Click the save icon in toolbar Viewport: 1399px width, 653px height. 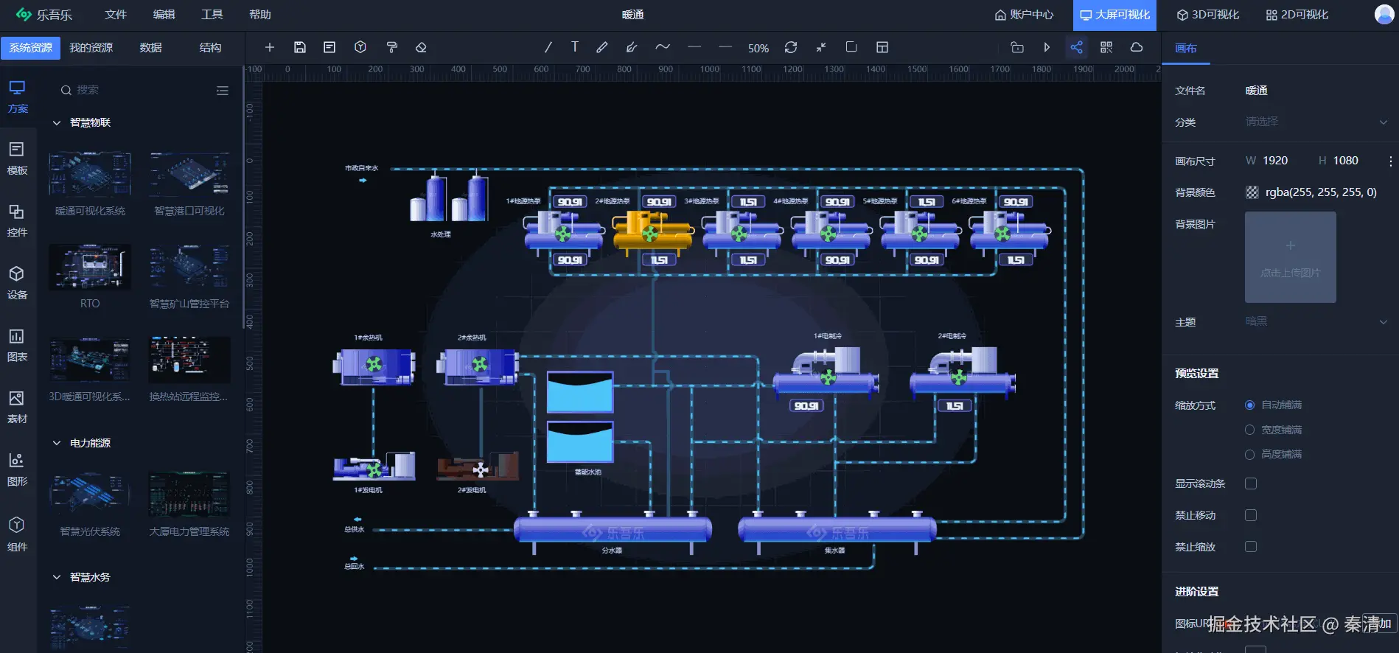tap(299, 47)
